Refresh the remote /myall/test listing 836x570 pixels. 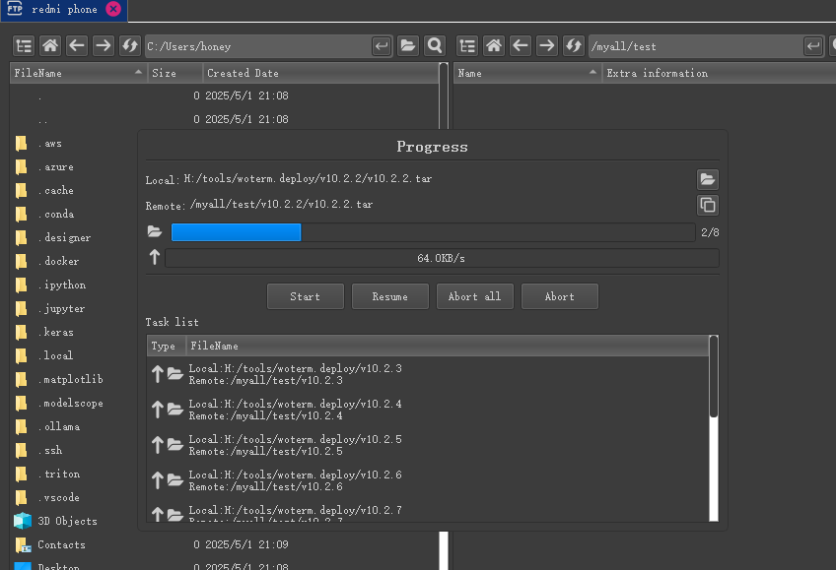coord(574,45)
